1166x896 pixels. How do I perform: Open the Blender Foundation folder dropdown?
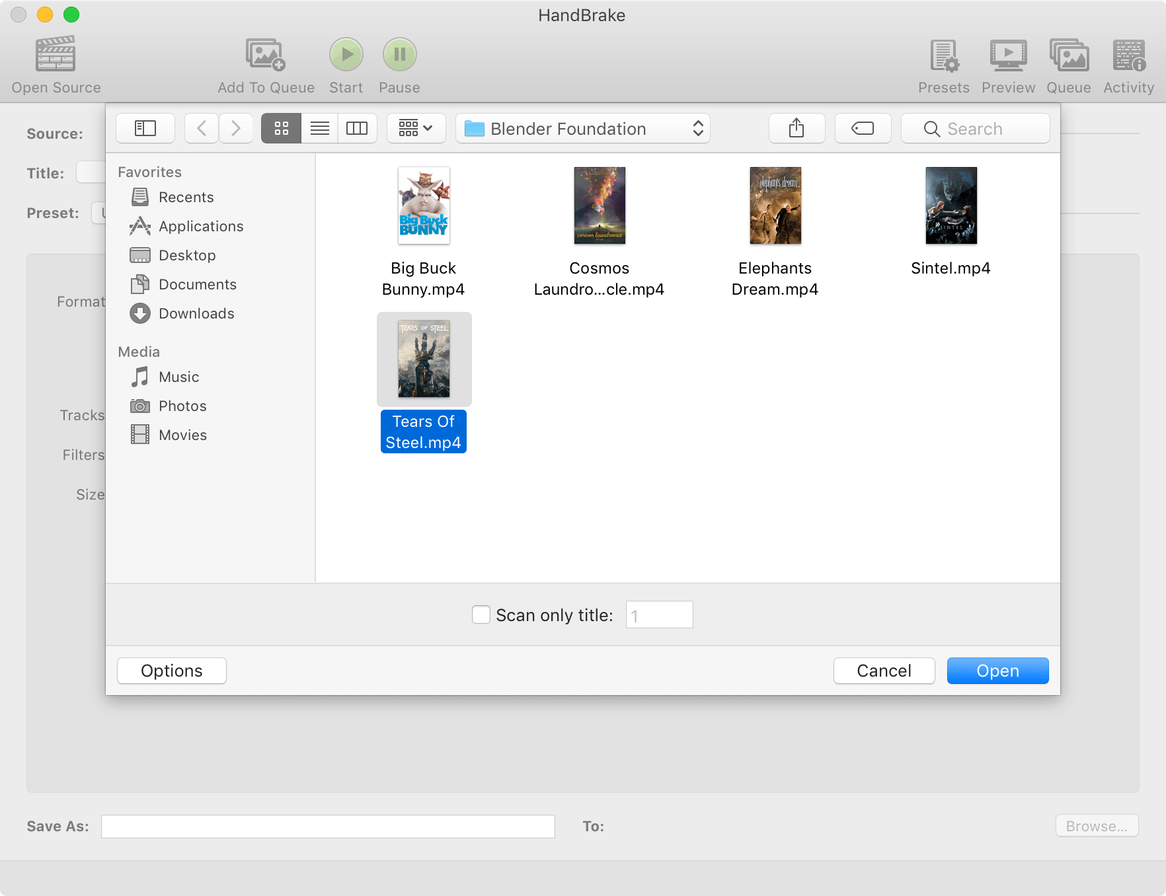(x=582, y=128)
